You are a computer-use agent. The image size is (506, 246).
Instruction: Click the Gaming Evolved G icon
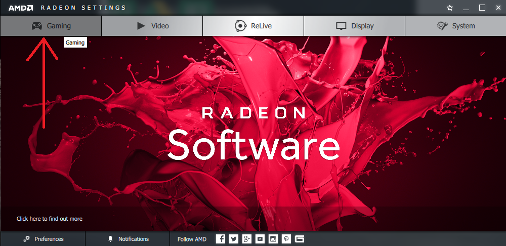click(300, 239)
